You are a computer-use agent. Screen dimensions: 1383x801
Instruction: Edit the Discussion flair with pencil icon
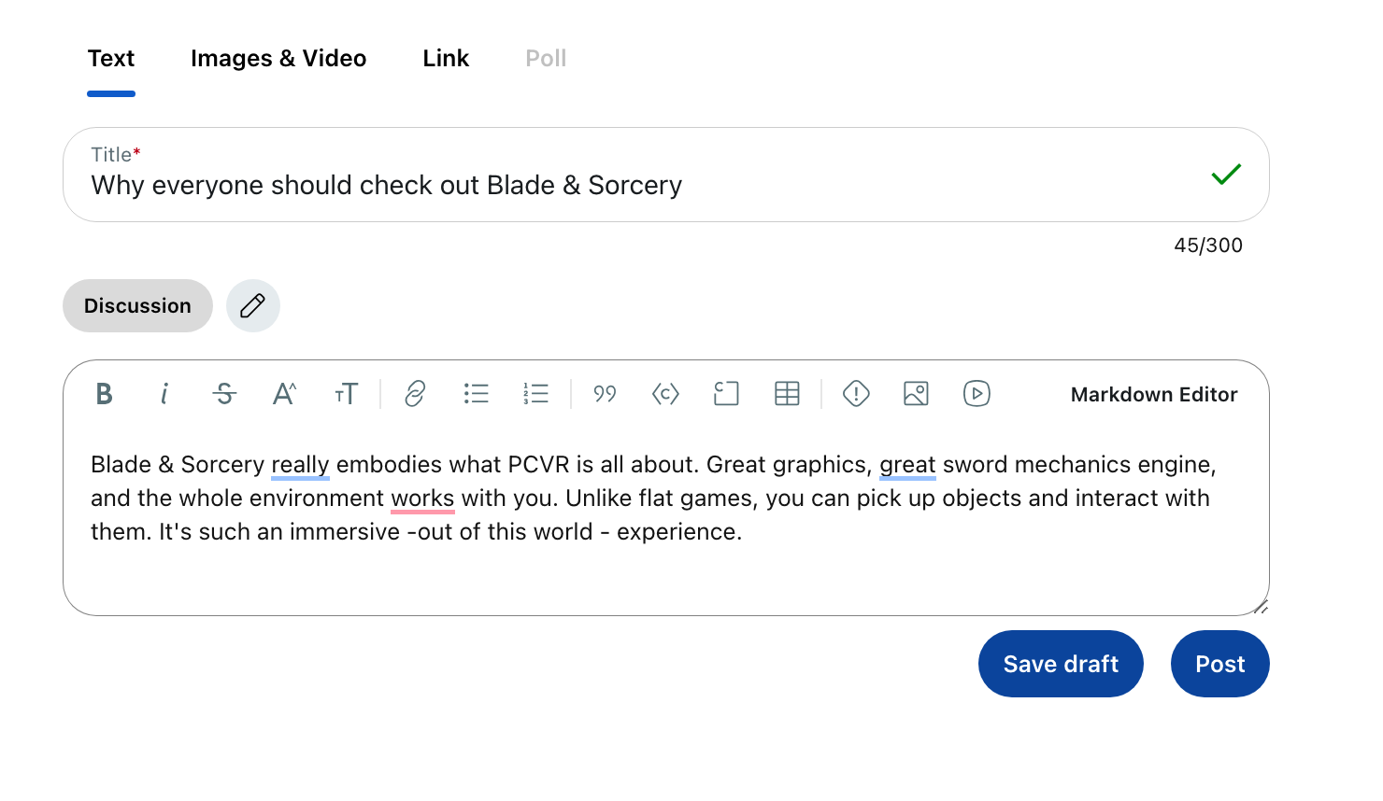pos(253,306)
